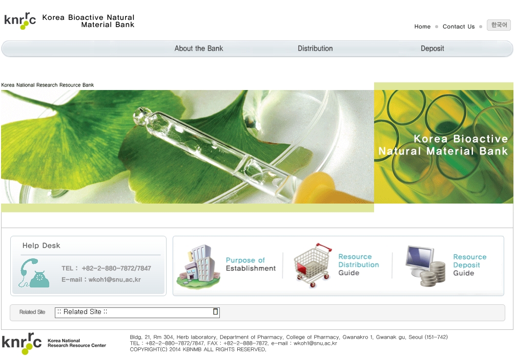Viewport: 515px width, 357px height.
Task: Click the shopping cart icon
Action: coord(313,265)
